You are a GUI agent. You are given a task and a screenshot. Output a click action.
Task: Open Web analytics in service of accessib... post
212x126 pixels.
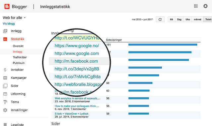pos(77,98)
